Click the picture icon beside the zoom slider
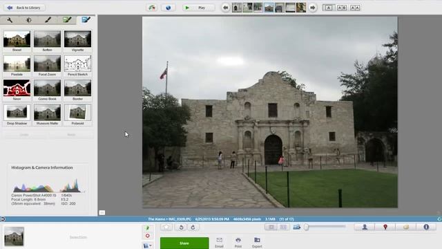This screenshot has width=442, height=249. (x=296, y=227)
